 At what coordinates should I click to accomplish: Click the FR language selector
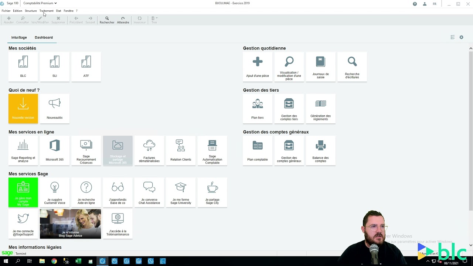(435, 4)
